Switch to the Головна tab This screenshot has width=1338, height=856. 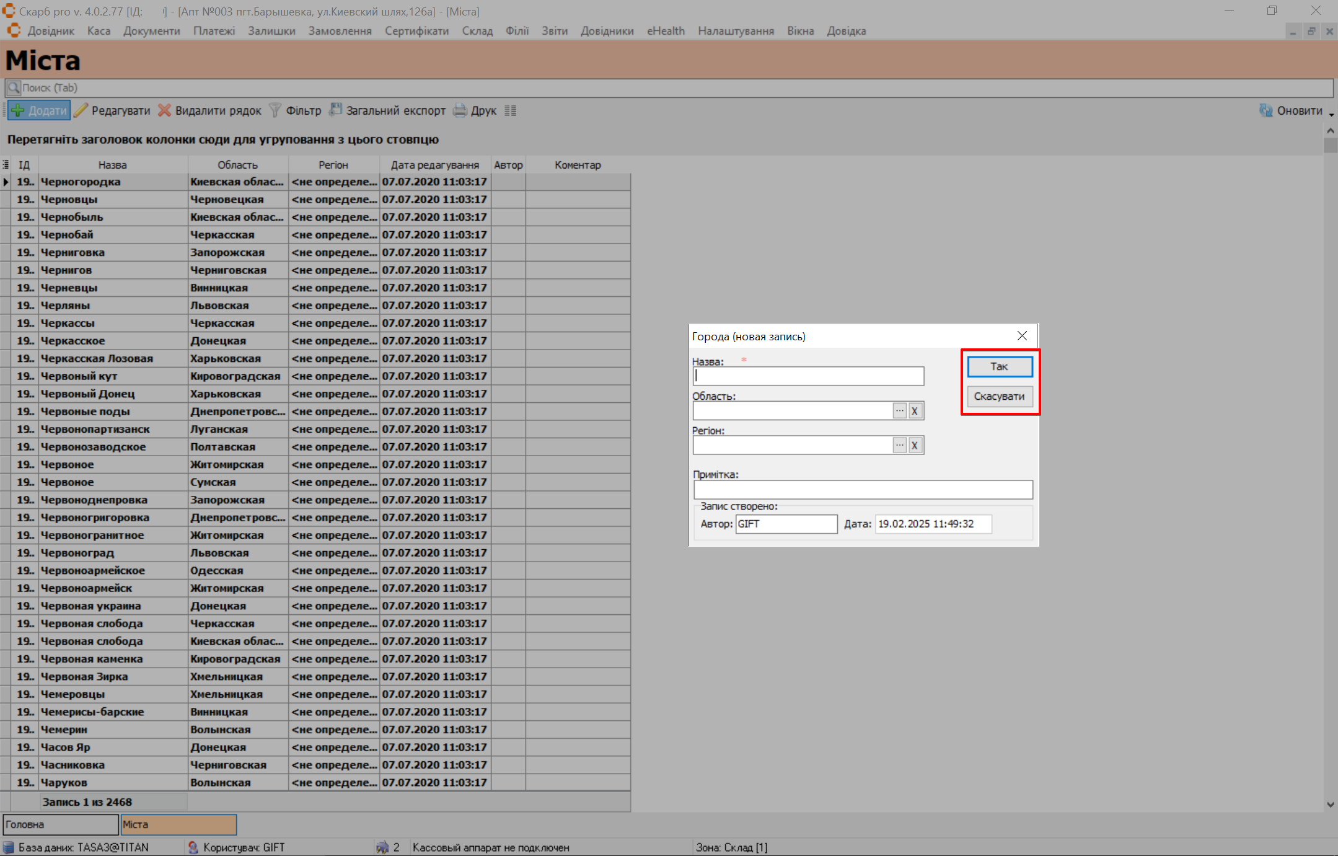pos(60,824)
